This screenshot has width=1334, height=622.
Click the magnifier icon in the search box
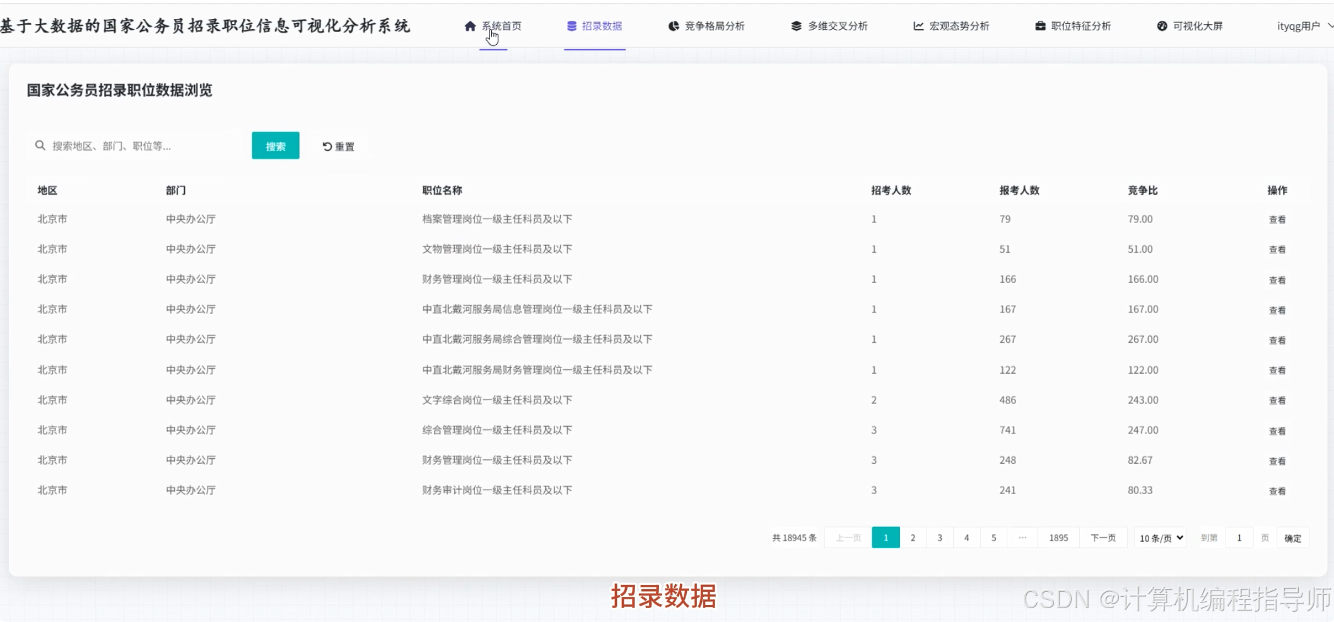tap(40, 146)
